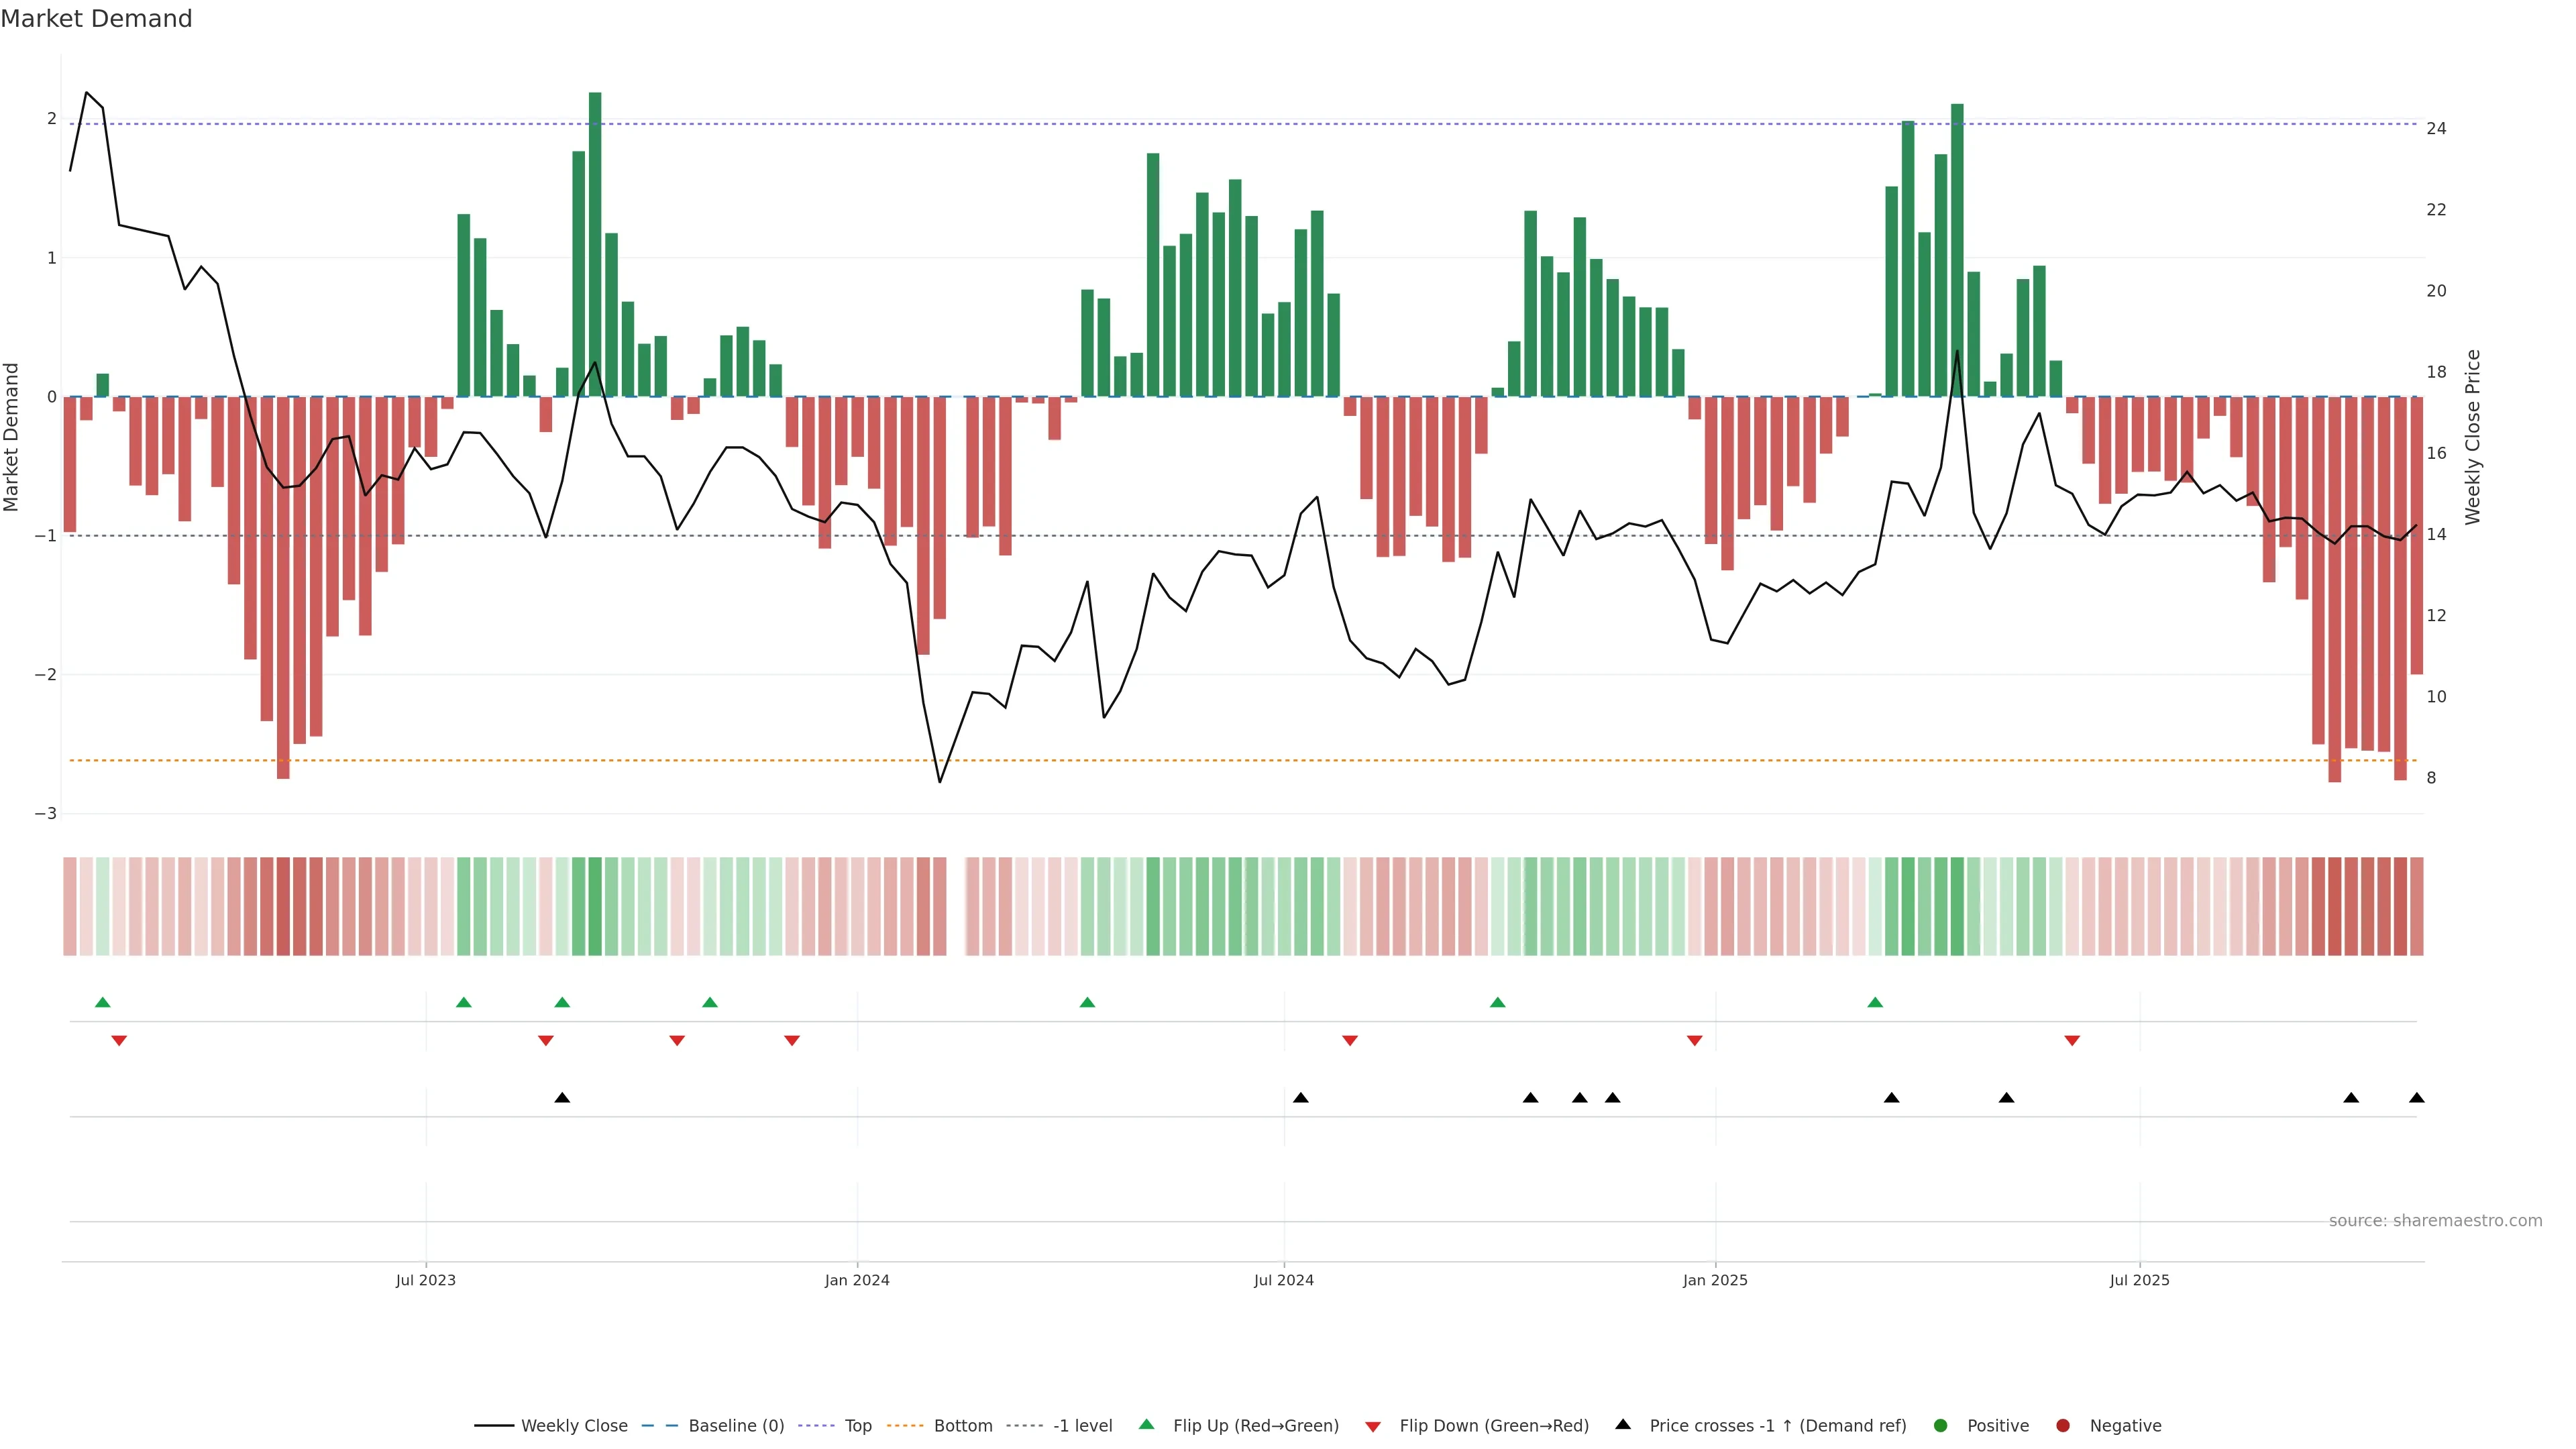Click the Weekly Close Price axis title
The height and width of the screenshot is (1449, 2576).
2473,437
